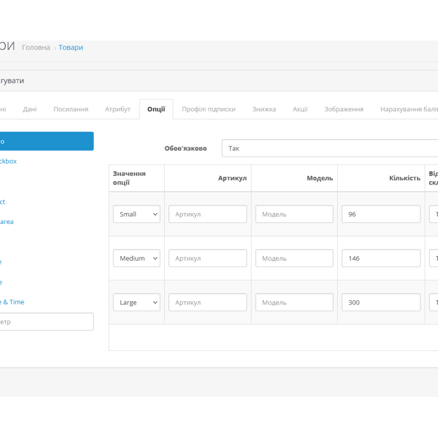The width and height of the screenshot is (438, 438).
Task: Open the Дані tab
Action: click(x=30, y=109)
